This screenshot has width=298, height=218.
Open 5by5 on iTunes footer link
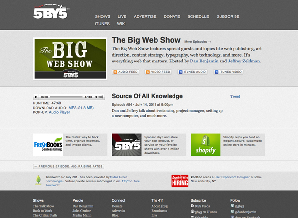point(205,212)
